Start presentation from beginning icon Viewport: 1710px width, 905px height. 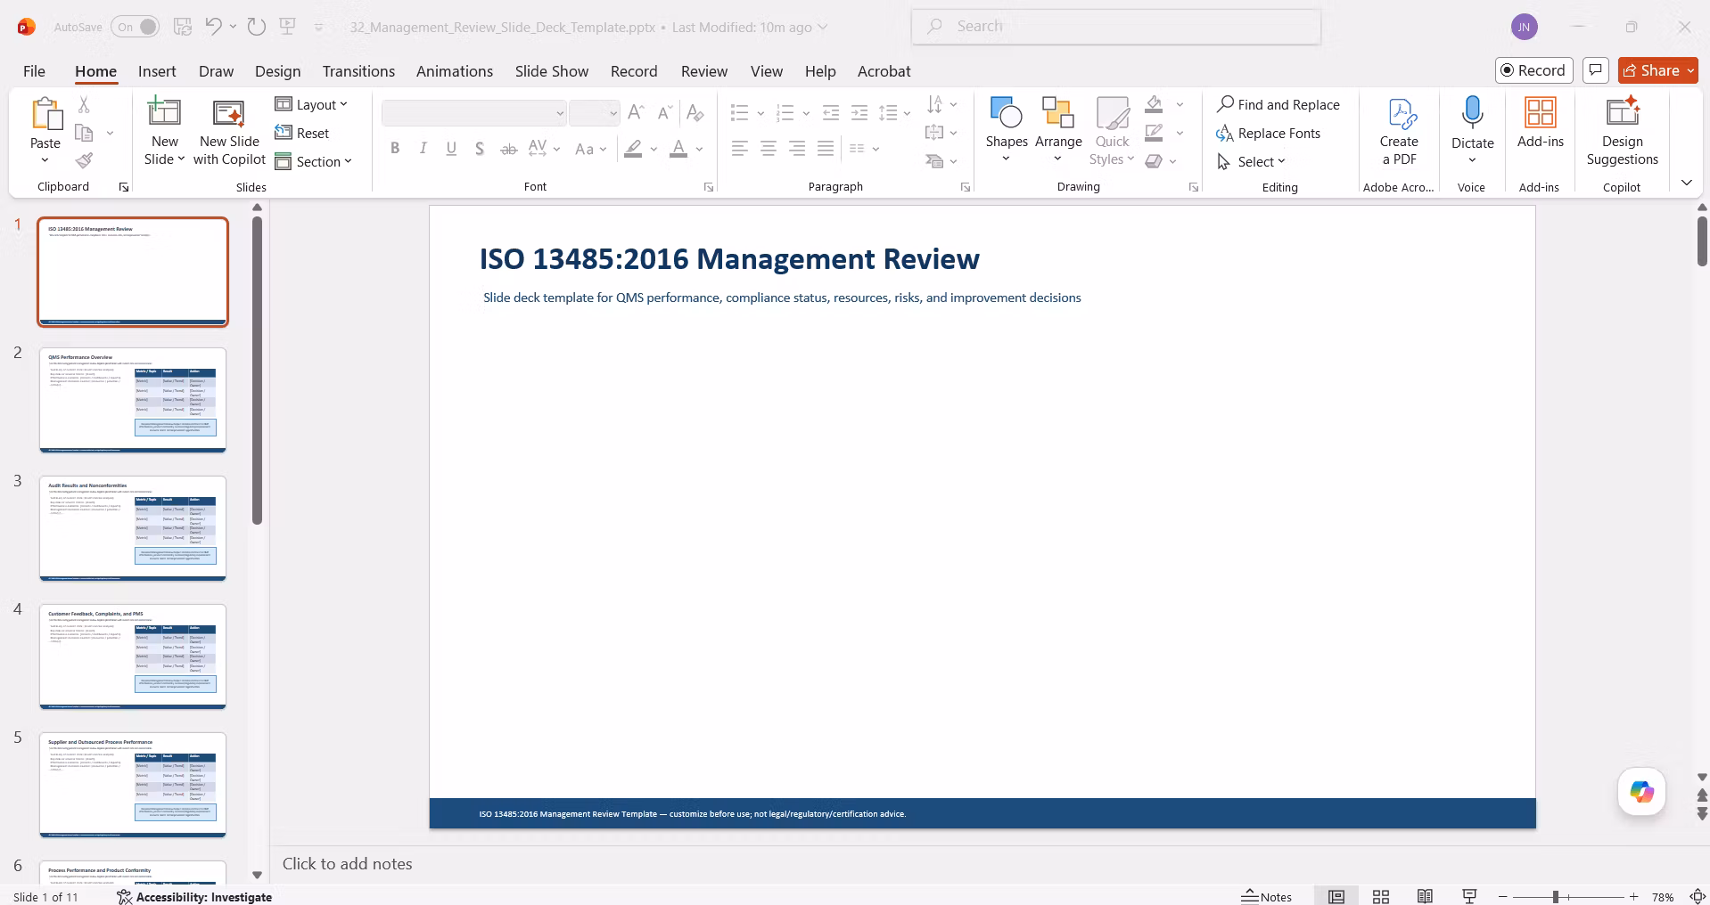coord(288,27)
